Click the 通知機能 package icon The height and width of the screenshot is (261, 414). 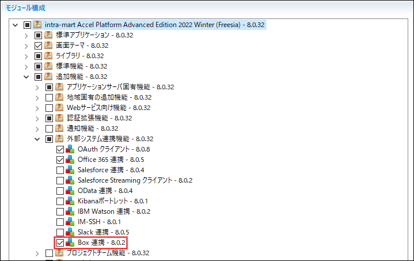(x=59, y=128)
